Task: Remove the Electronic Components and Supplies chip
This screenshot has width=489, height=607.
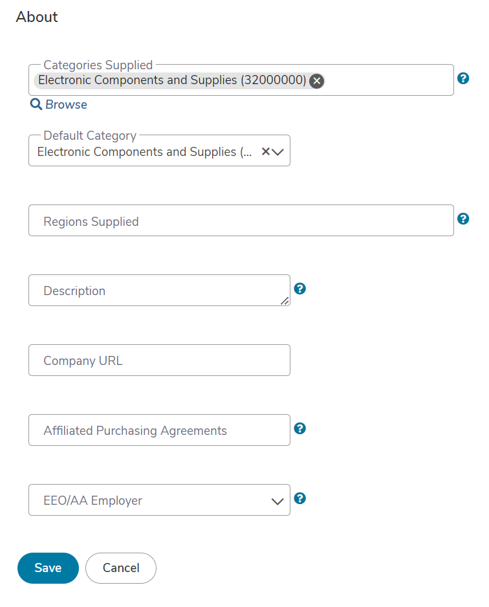Action: (x=316, y=81)
